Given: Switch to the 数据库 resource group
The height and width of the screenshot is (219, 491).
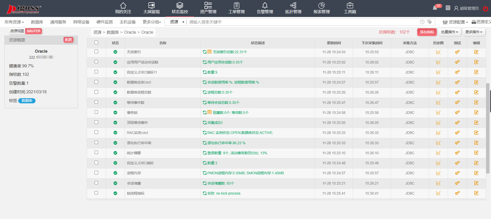Looking at the screenshot, I should coord(37,22).
